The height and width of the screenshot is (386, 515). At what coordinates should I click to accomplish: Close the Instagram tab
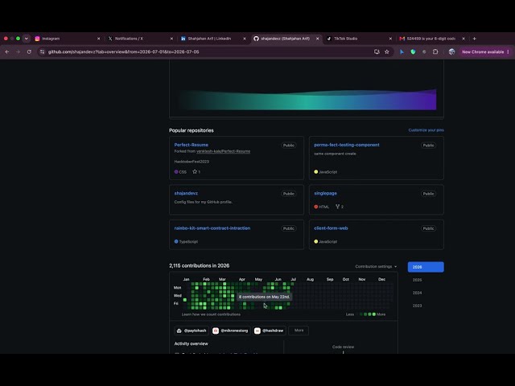98,39
